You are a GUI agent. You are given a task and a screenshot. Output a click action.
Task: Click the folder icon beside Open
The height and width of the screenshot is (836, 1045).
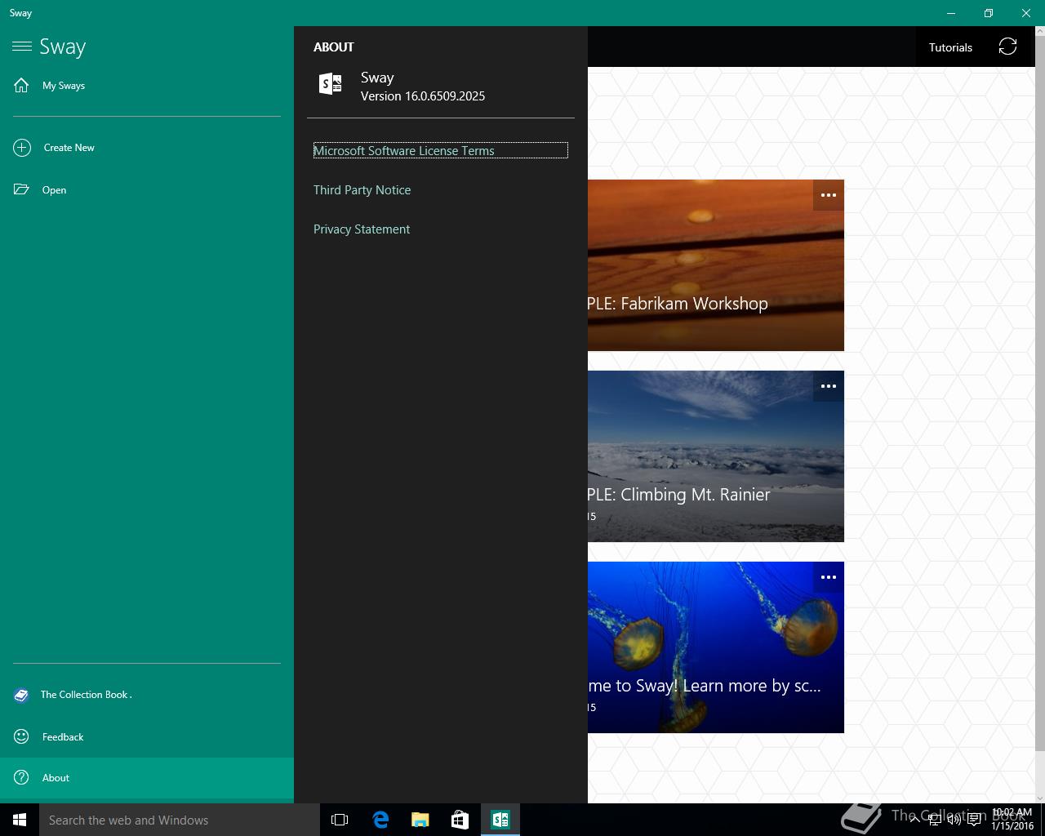point(21,189)
